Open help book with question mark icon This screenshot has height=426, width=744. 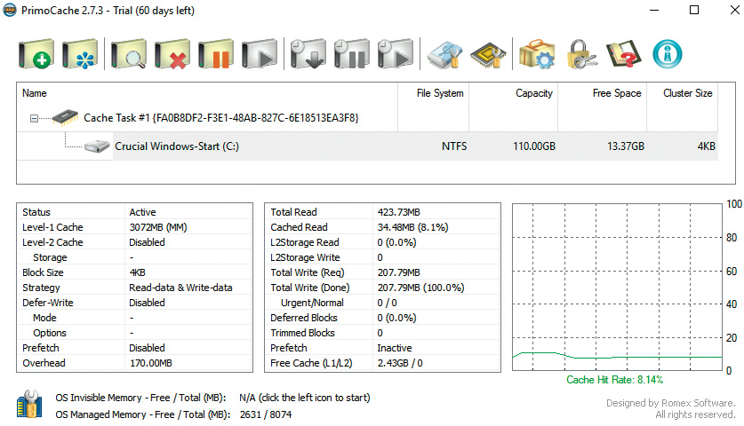pyautogui.click(x=624, y=54)
